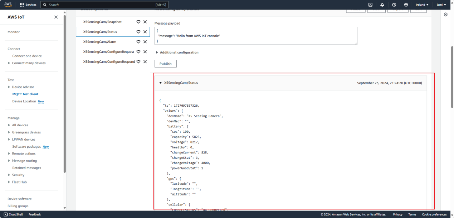
Task: Remove the X5SensingCam/Status subscription
Action: click(x=145, y=32)
